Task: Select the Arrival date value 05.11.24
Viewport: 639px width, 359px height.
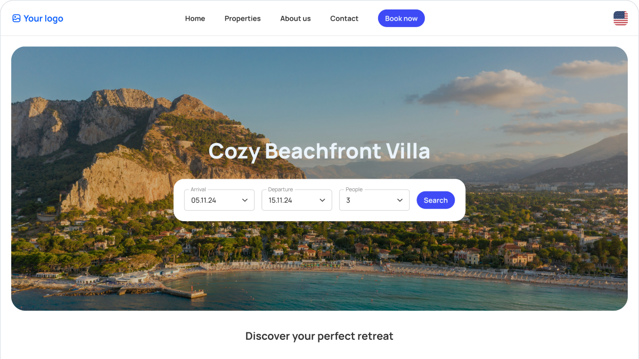Action: click(203, 201)
